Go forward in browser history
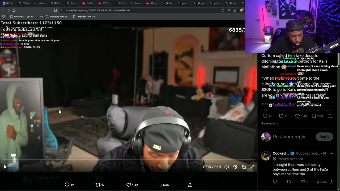This screenshot has width=340, height=191. [x=9, y=10]
